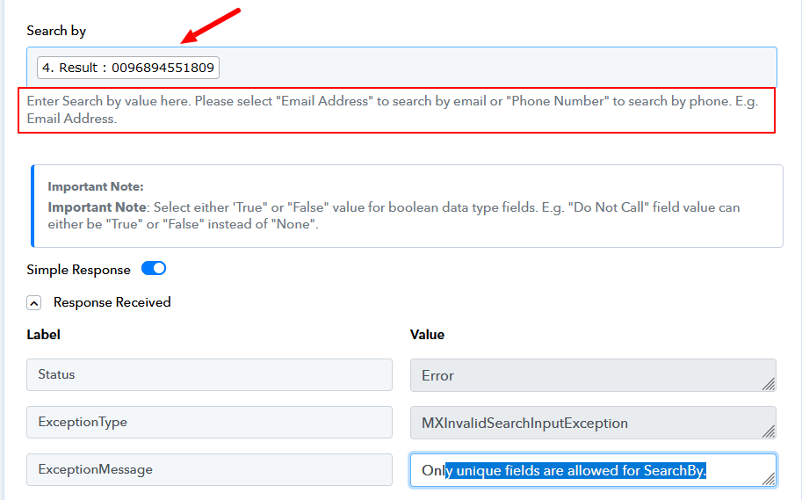The width and height of the screenshot is (802, 500).
Task: Click the "Value" column header
Action: (x=427, y=335)
